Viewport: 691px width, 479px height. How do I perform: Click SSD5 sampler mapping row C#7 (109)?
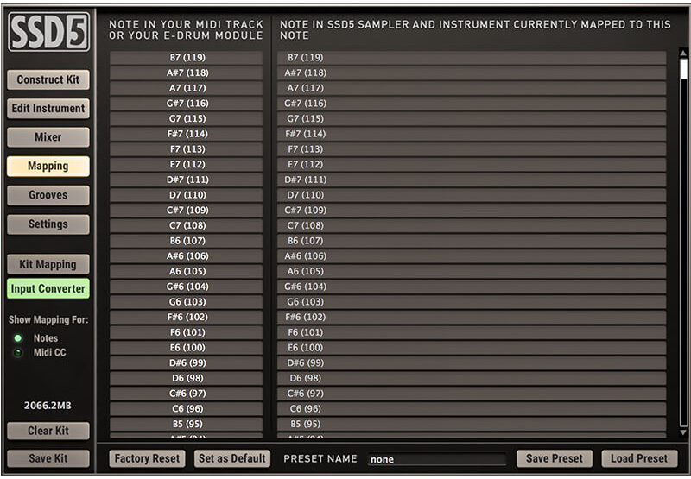click(x=472, y=210)
